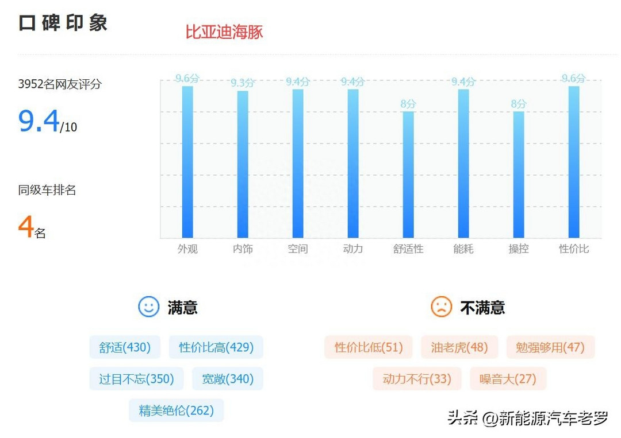This screenshot has width=621, height=438.
Task: Click the 9.3分 value label
Action: (243, 83)
